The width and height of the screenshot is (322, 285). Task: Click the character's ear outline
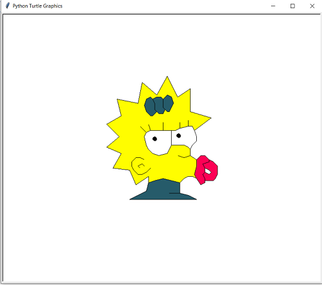[140, 166]
